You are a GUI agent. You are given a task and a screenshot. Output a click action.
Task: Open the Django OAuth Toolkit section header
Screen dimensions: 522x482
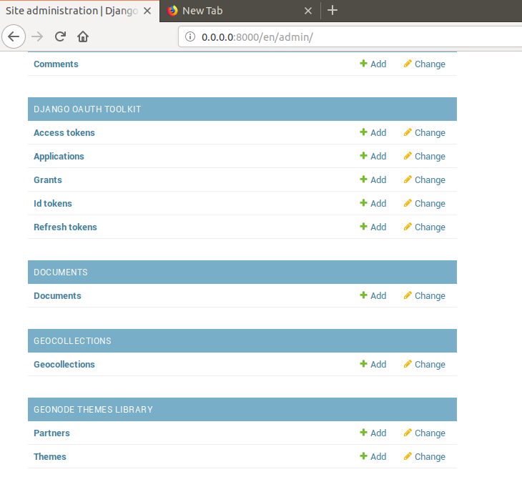[87, 109]
